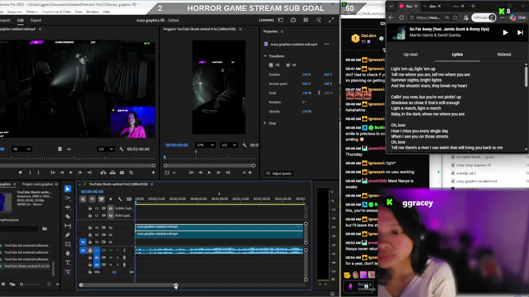Toggle Snap in timeline (magnet icon)
The height and width of the screenshot is (297, 529).
(x=92, y=199)
